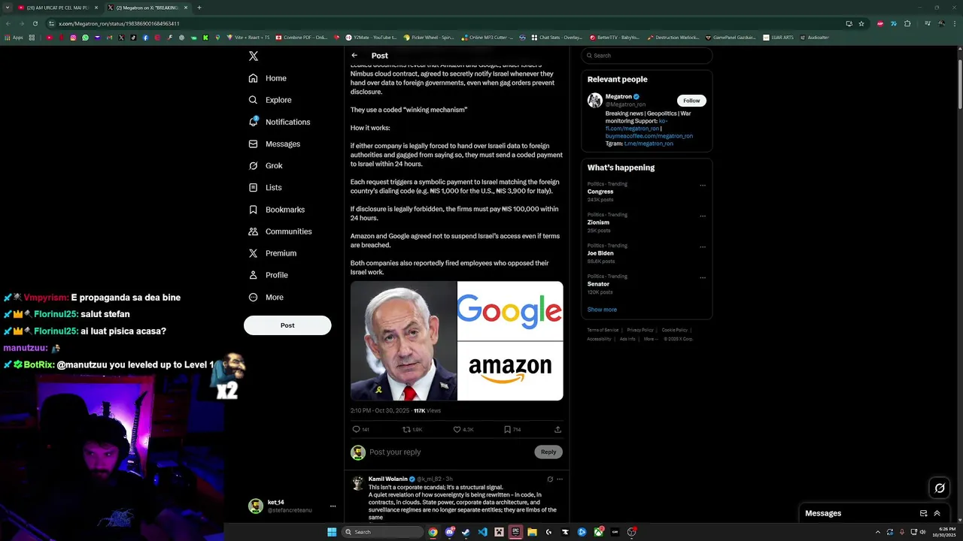
Task: Close the Megatron on X tab
Action: tap(186, 8)
